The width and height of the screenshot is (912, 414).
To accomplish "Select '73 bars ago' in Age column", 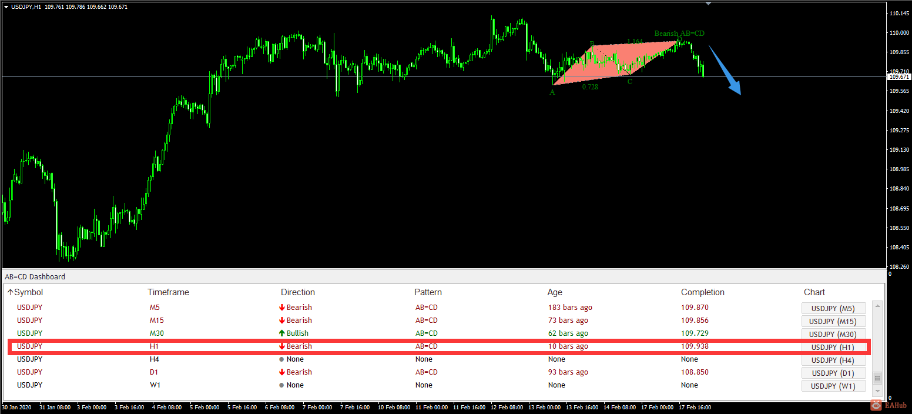I will (568, 320).
